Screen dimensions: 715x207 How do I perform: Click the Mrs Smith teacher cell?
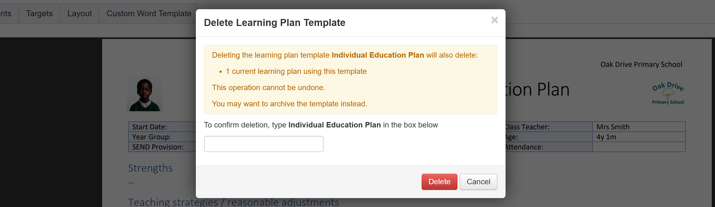point(613,127)
